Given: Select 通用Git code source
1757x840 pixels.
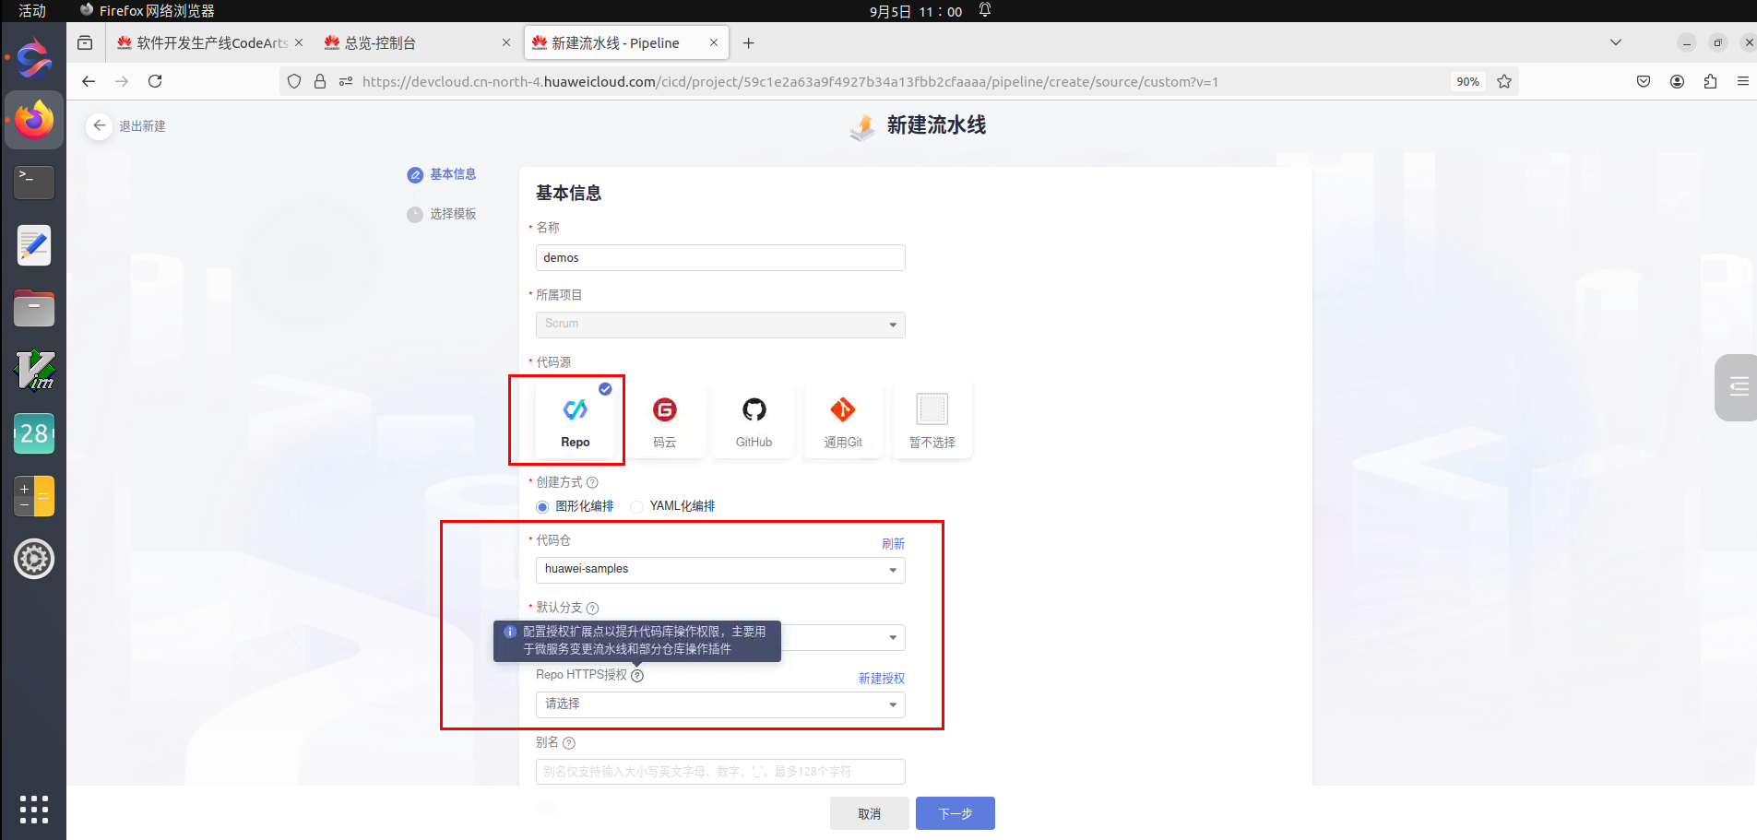Looking at the screenshot, I should click(x=843, y=420).
